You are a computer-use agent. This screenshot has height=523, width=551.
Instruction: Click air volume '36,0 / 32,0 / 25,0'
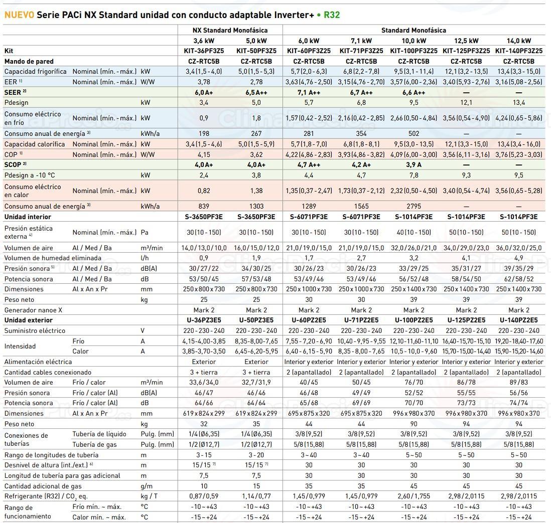[519, 248]
